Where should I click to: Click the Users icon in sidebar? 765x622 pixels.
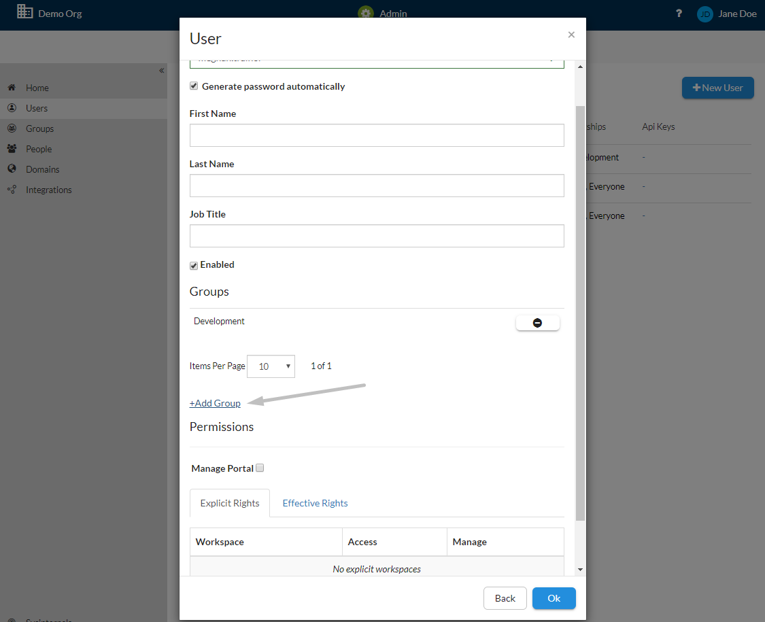(12, 108)
